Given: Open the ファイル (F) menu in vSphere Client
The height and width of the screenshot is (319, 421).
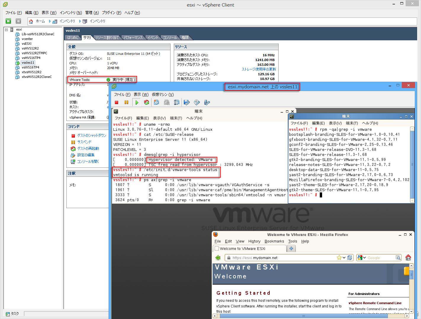Looking at the screenshot, I should [x=14, y=13].
